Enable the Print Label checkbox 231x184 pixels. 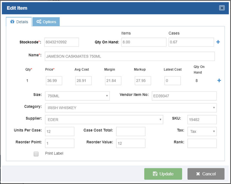(x=36, y=153)
